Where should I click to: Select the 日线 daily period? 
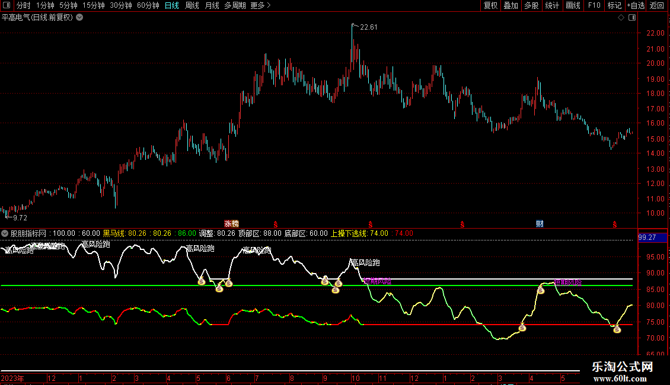pos(172,5)
